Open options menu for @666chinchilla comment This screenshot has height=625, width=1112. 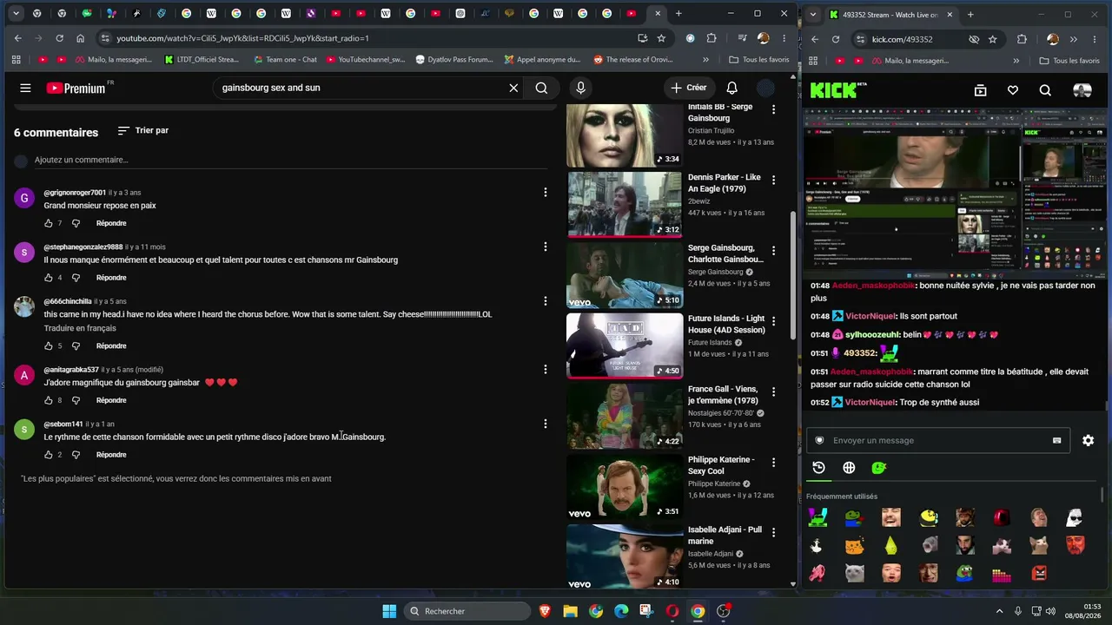545,301
